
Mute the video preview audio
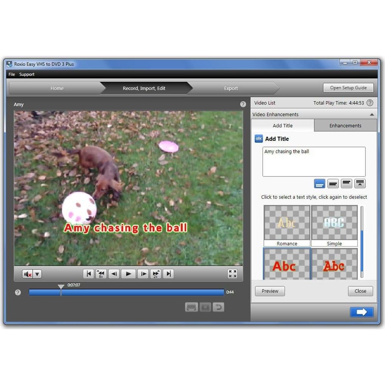pyautogui.click(x=27, y=273)
